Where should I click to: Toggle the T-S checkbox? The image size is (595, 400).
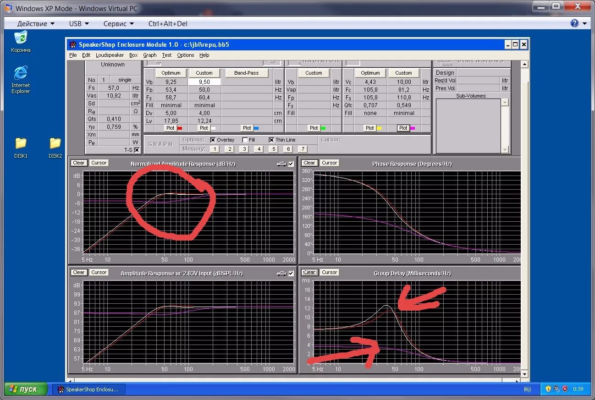137,150
